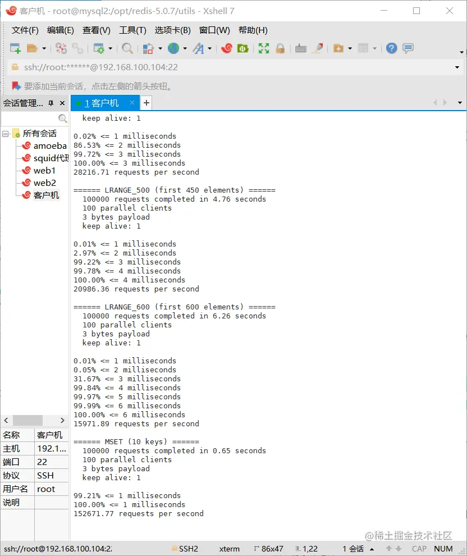This screenshot has height=556, width=467.
Task: Expand the Properties dropdown arrow
Action: click(110, 48)
